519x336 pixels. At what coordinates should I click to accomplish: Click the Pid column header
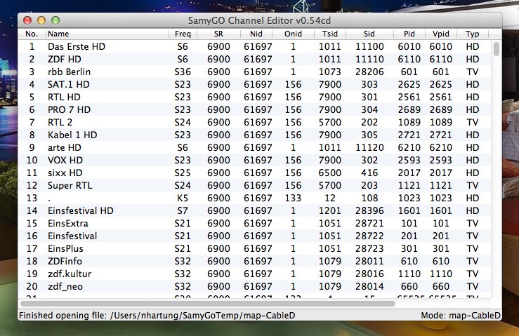tap(409, 34)
